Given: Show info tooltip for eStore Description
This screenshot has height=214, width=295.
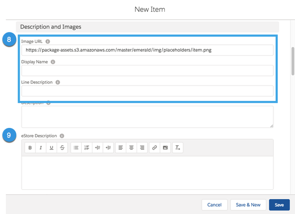Looking at the screenshot, I should click(62, 135).
